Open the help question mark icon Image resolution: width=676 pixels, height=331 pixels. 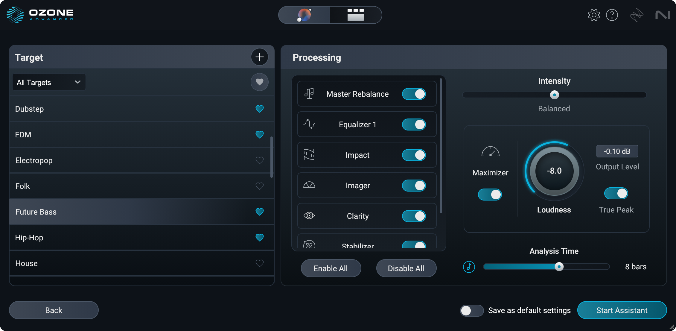612,15
